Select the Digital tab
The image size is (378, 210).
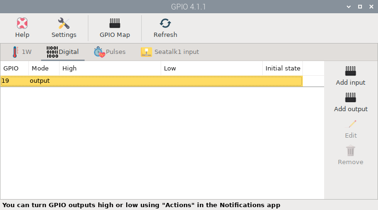tap(63, 52)
